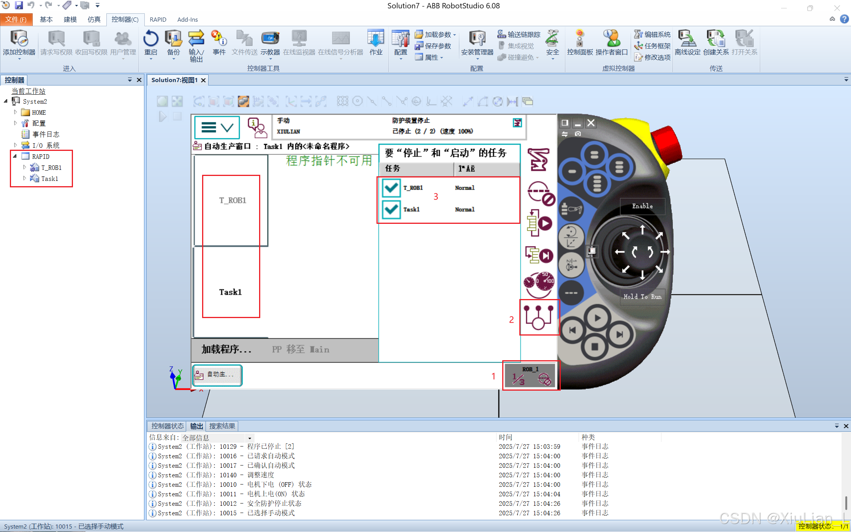Click the run mode quickset icon
The width and height of the screenshot is (851, 532).
pyautogui.click(x=539, y=223)
